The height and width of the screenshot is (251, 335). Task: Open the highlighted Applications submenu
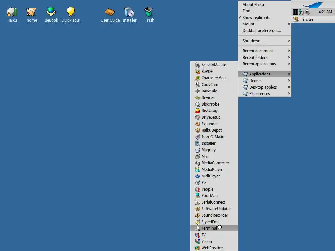265,74
